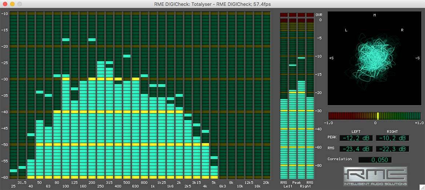Image resolution: width=425 pixels, height=190 pixels.
Task: Select the right RMS readout -22.3 dB
Action: tap(393, 149)
